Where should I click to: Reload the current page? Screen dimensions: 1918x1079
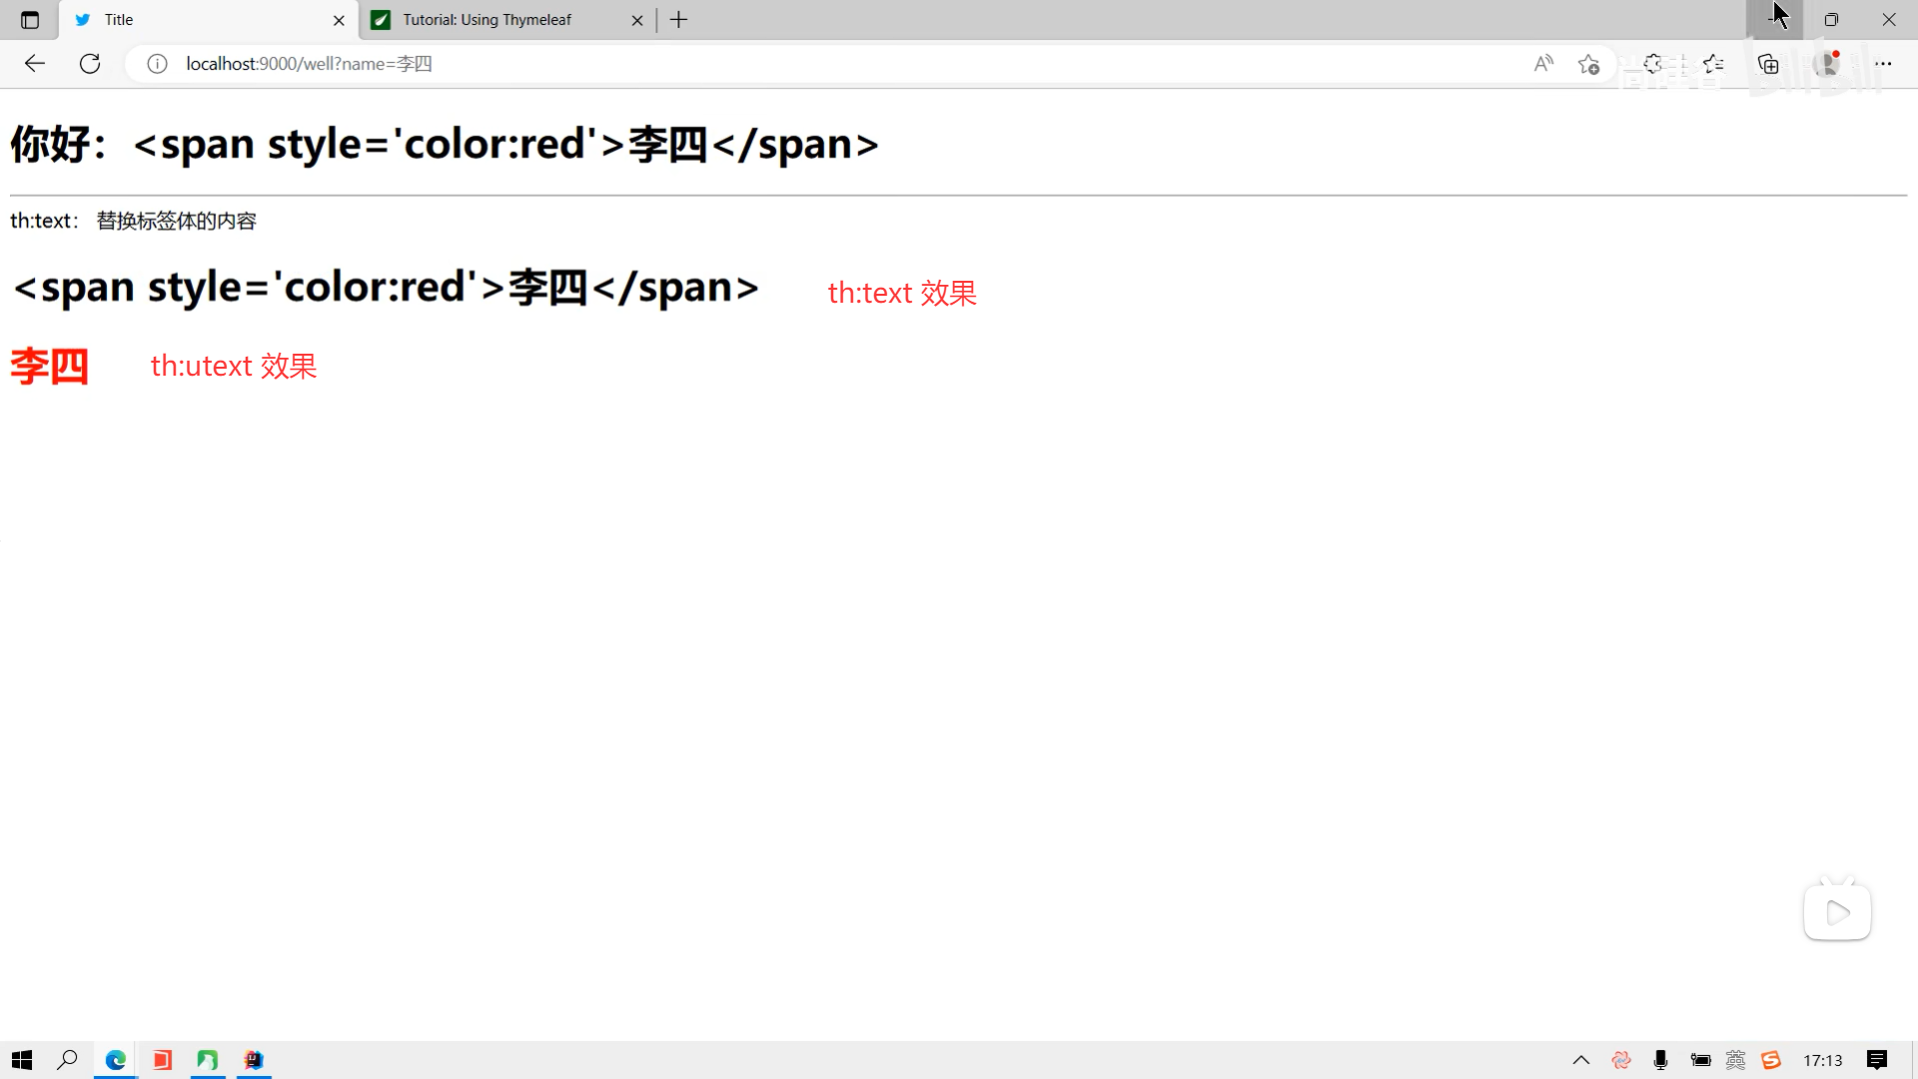click(90, 64)
